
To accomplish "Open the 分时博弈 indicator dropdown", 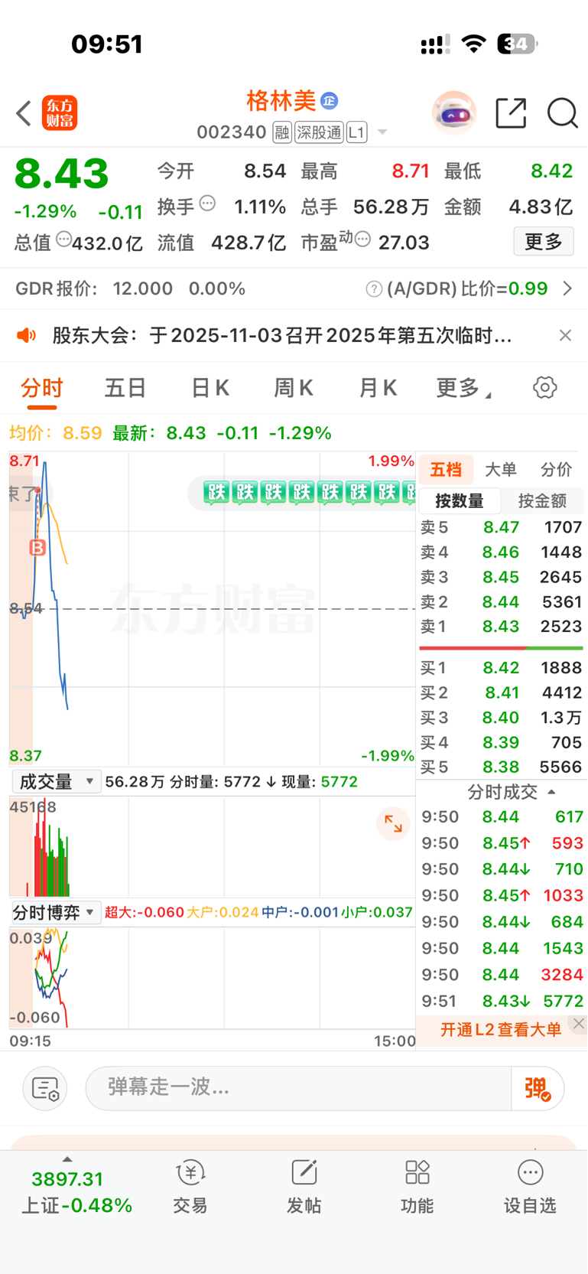I will (57, 912).
